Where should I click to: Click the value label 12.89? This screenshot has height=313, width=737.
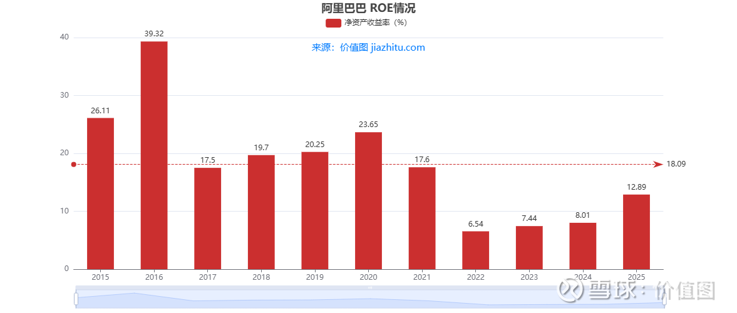coord(636,187)
